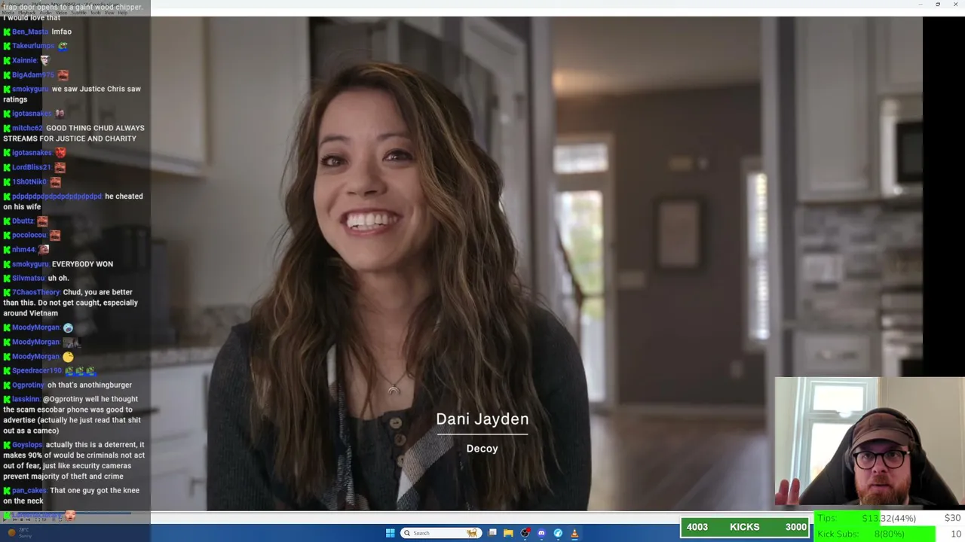Open VLC View menu

coord(109,13)
